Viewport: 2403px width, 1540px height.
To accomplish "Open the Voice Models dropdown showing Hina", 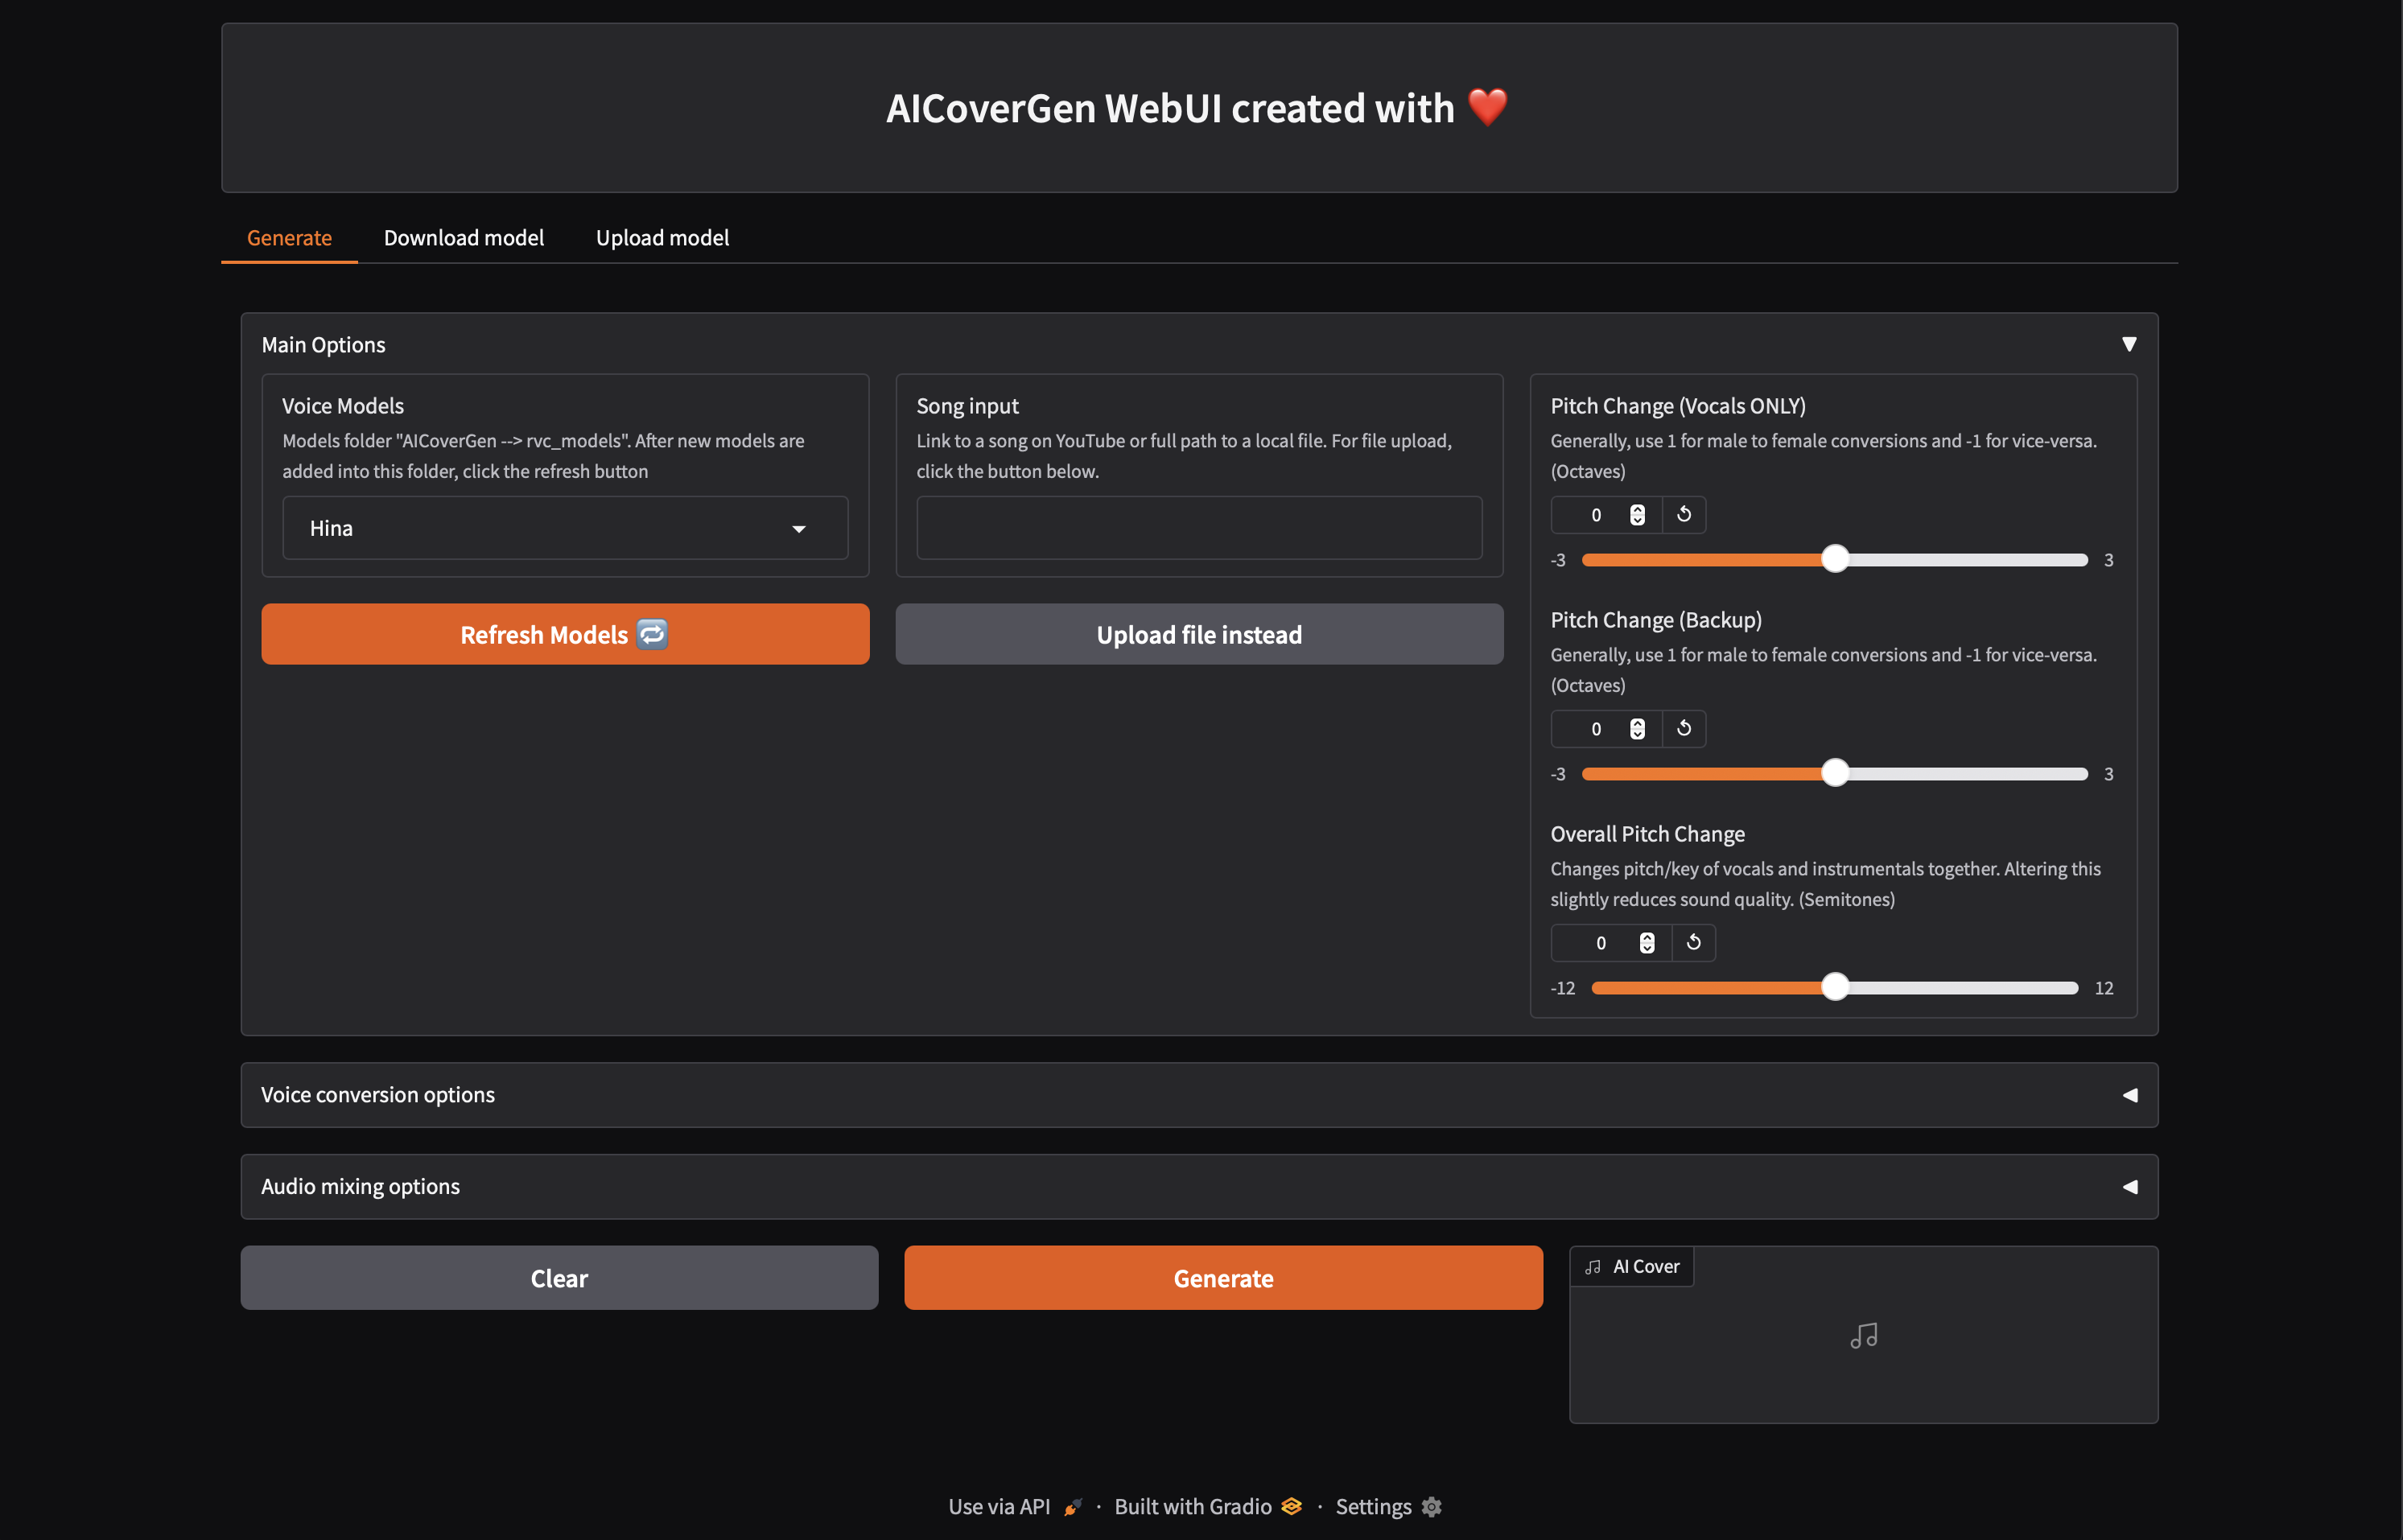I will [565, 528].
